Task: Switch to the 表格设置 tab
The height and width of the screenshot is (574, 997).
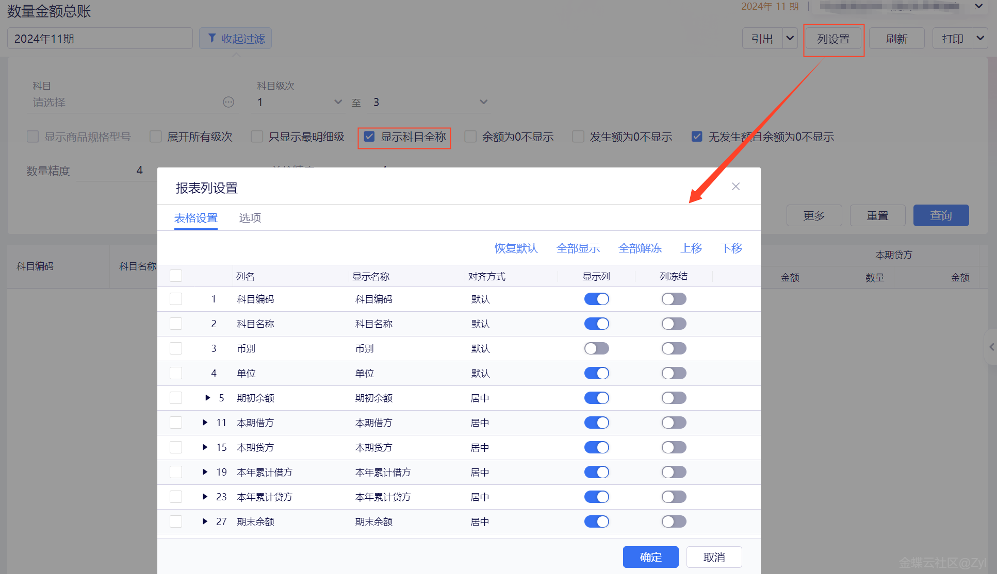Action: click(196, 218)
